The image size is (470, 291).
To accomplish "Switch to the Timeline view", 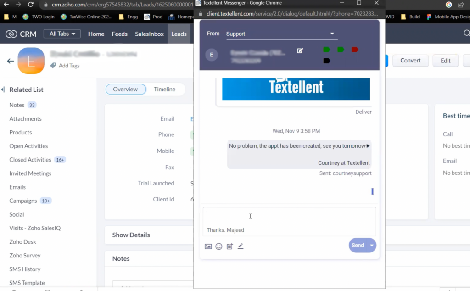I will click(165, 90).
